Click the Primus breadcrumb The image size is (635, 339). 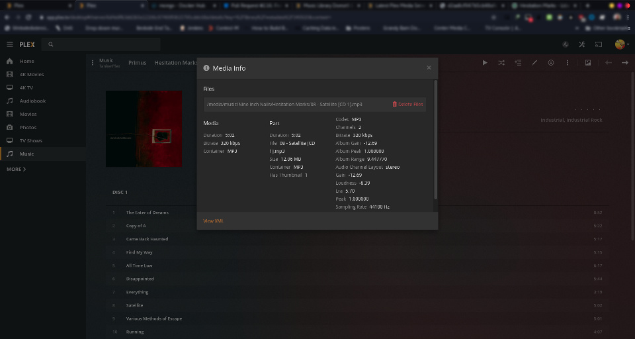(138, 63)
